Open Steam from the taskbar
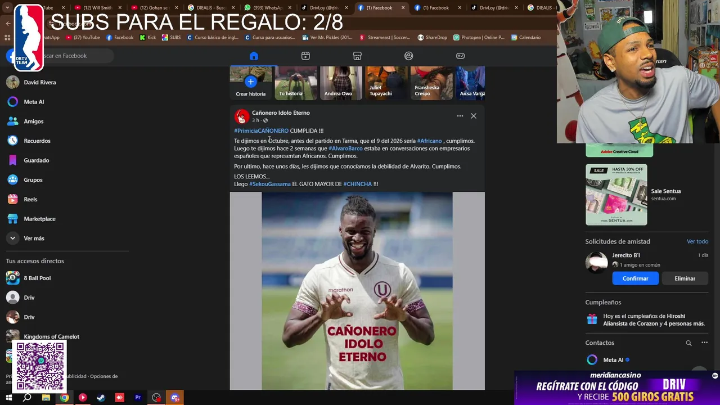Screen dimensions: 720x405 pyautogui.click(x=101, y=398)
